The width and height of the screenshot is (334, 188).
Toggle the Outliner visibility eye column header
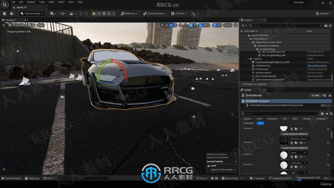[x=242, y=31]
